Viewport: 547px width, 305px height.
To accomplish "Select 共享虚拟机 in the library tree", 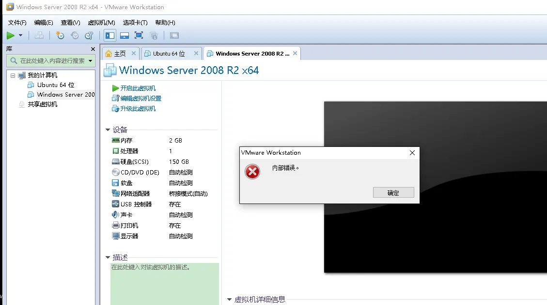I will 42,104.
